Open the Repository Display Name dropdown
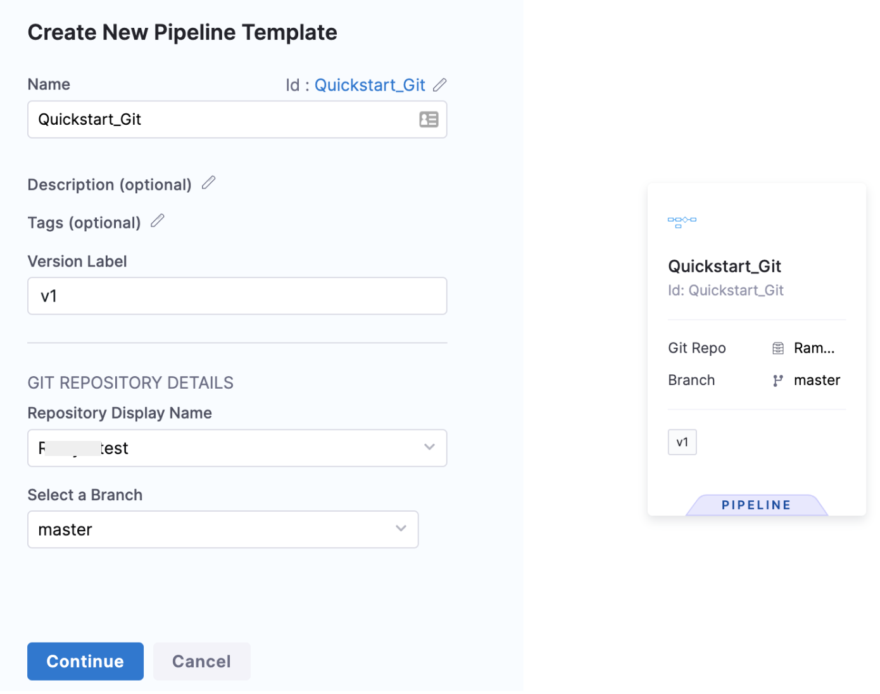 coord(237,448)
